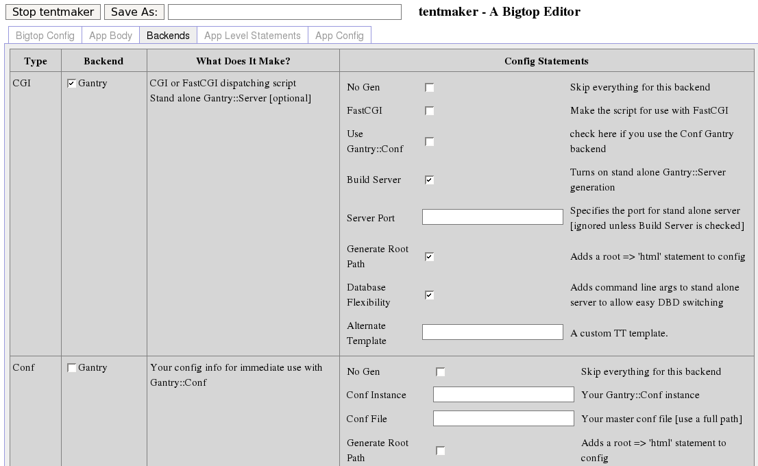Select the Backends tab
The width and height of the screenshot is (758, 466).
click(x=168, y=35)
